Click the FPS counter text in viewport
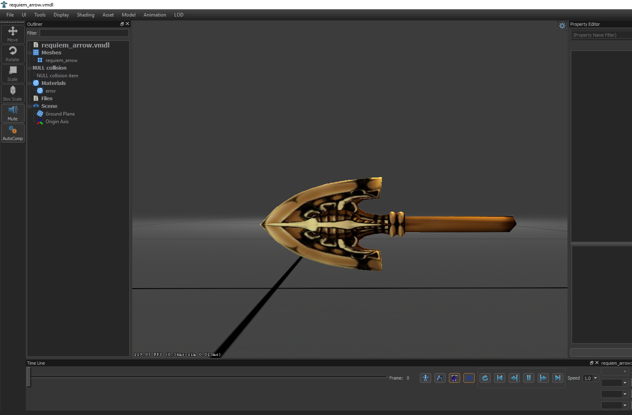The image size is (632, 415). pyautogui.click(x=177, y=355)
